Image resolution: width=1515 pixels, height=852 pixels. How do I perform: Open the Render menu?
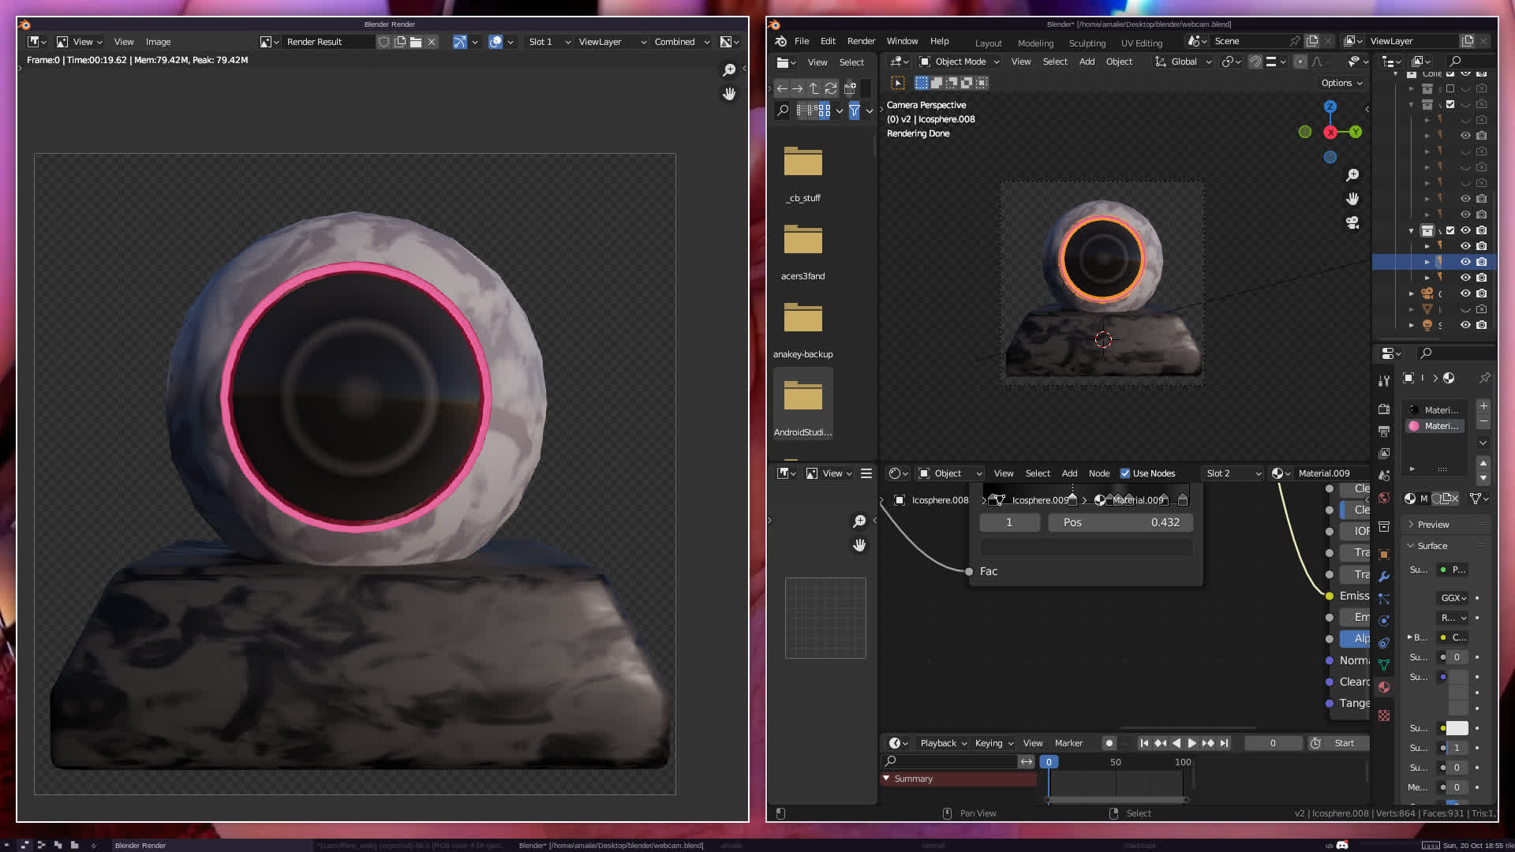861,41
